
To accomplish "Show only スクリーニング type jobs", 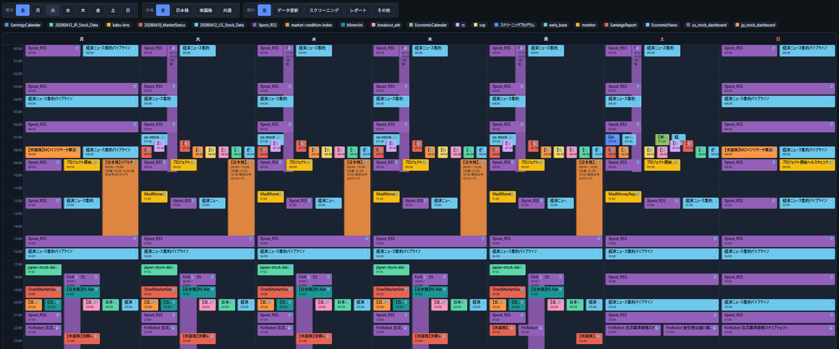I will (324, 11).
